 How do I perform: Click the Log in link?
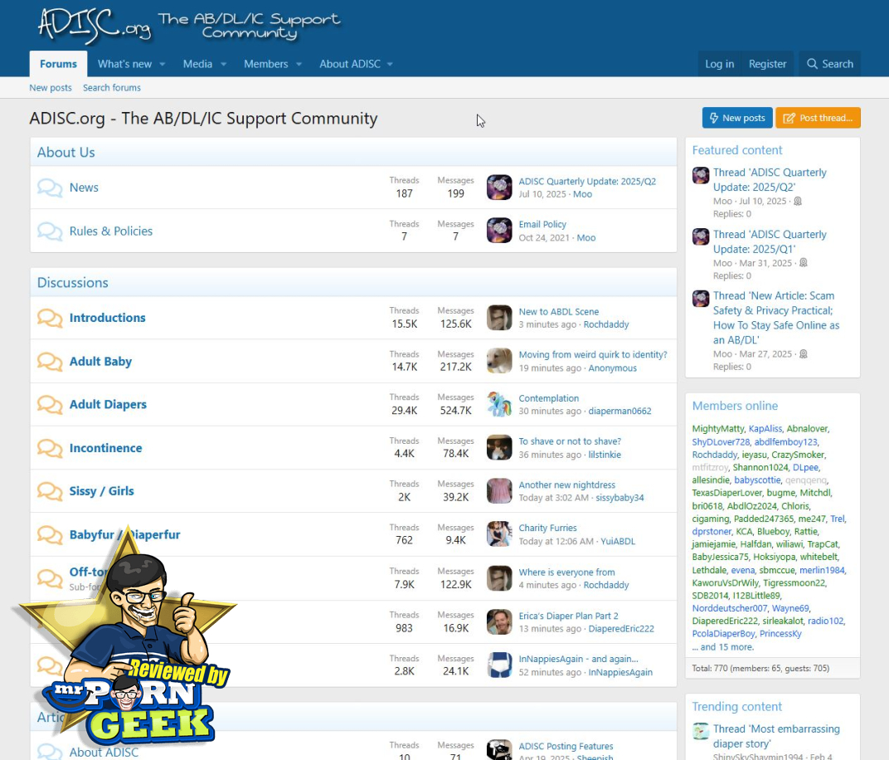(719, 64)
